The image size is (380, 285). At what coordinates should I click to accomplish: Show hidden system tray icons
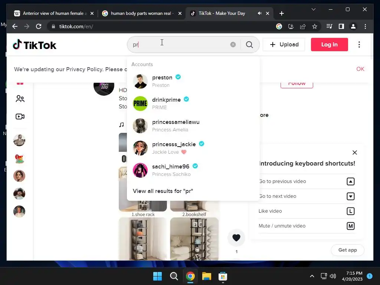tap(312, 276)
